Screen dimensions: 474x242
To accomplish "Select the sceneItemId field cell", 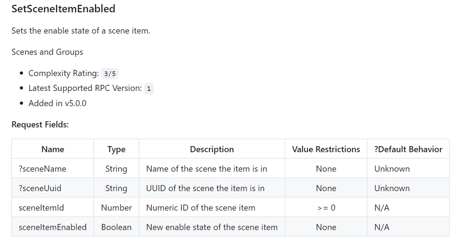I will tap(41, 208).
